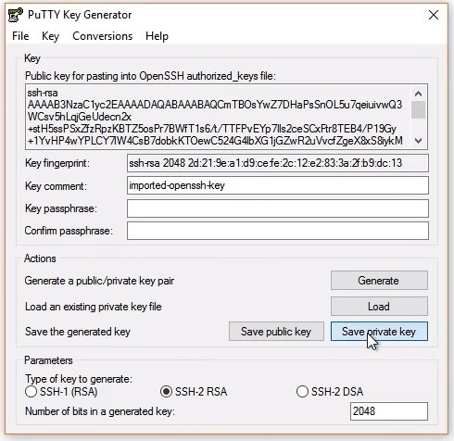
Task: Open the File menu
Action: click(20, 36)
